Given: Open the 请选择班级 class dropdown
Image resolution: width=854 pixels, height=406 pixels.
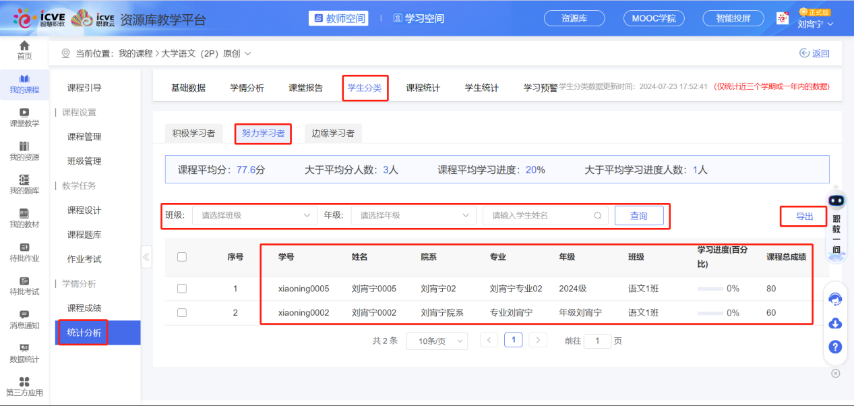Looking at the screenshot, I should coord(255,216).
